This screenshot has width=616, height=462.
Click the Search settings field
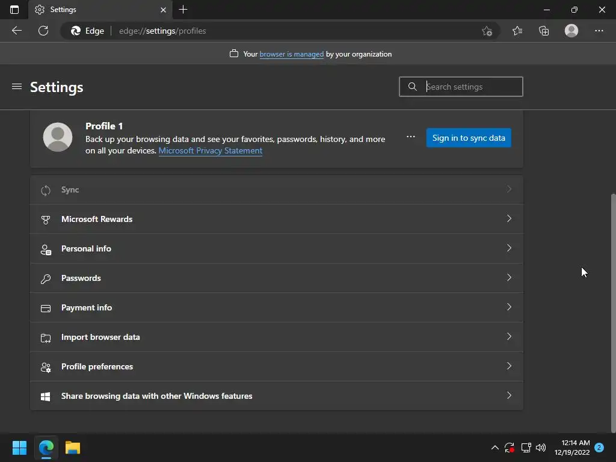point(461,87)
